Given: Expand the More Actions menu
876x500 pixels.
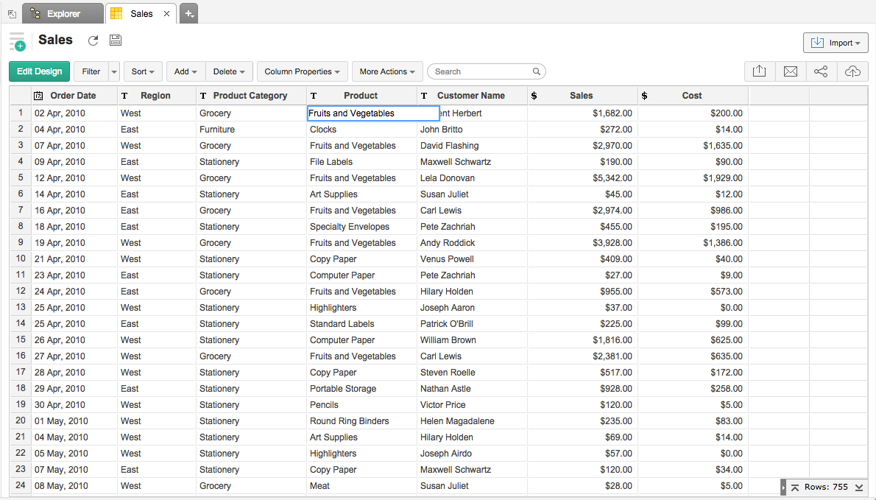Looking at the screenshot, I should 387,72.
